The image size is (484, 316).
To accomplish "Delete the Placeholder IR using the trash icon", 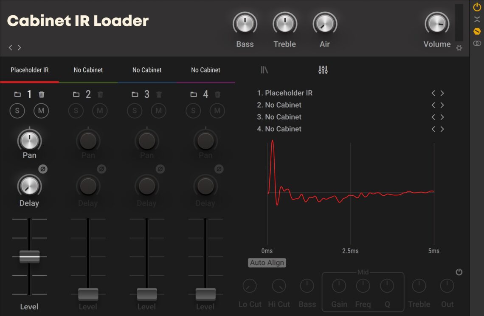I will click(x=41, y=94).
